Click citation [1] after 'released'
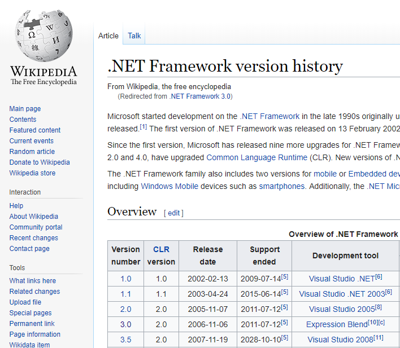The image size is (400, 348). pyautogui.click(x=143, y=126)
